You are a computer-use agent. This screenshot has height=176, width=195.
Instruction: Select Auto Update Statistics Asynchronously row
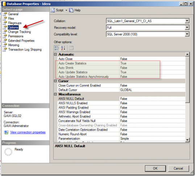click(x=121, y=77)
